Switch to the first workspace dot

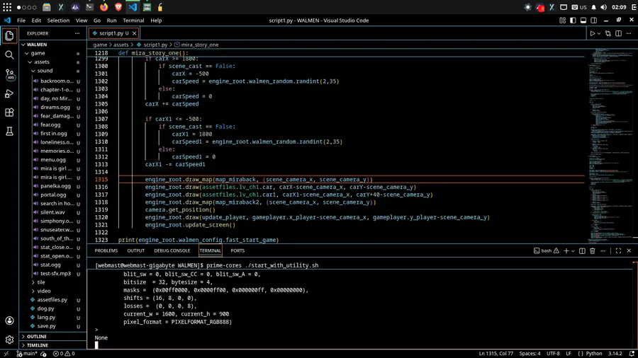tap(18, 7)
